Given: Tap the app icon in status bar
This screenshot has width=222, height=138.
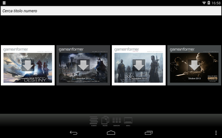Looking at the screenshot, I should click(x=4, y=3).
